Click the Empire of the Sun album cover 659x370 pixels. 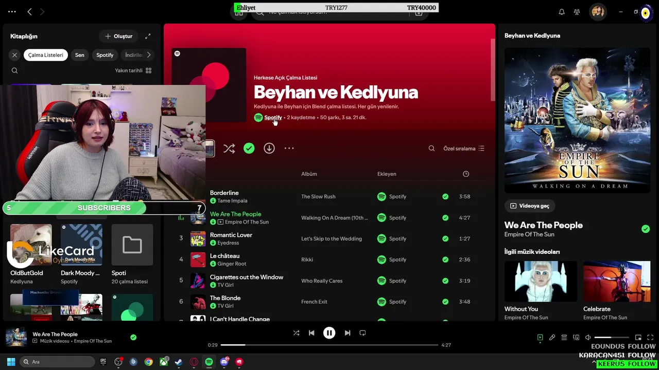[577, 121]
